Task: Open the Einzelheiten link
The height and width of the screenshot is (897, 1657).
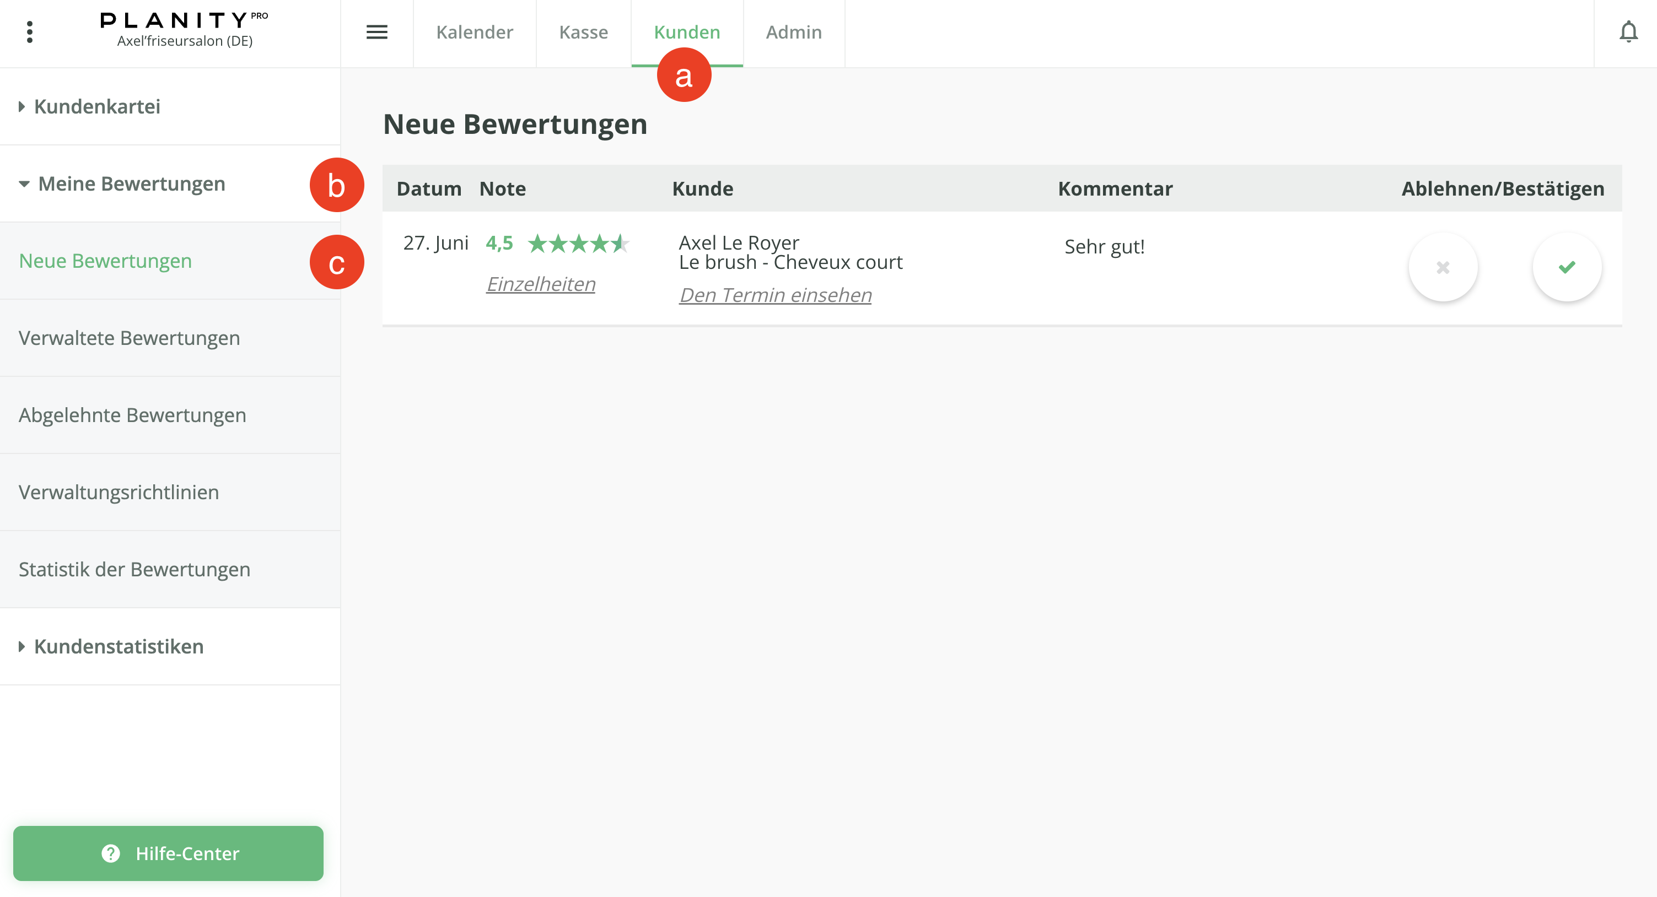Action: [x=540, y=284]
